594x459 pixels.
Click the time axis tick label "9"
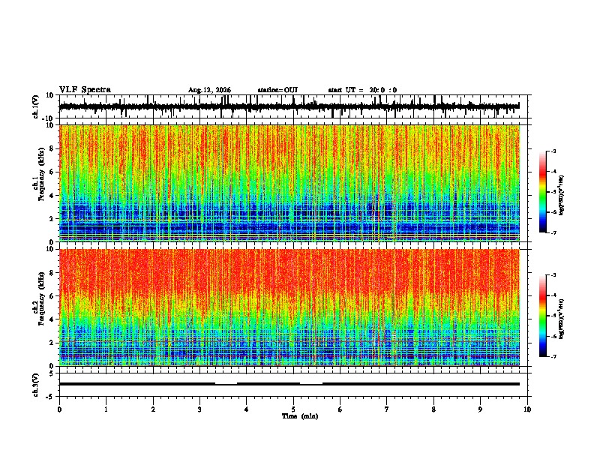tap(480, 409)
